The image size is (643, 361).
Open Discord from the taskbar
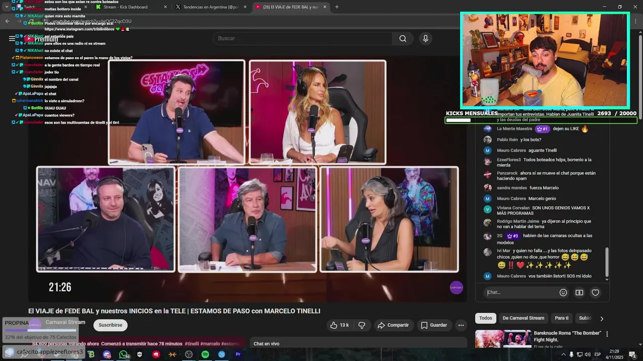pyautogui.click(x=107, y=354)
